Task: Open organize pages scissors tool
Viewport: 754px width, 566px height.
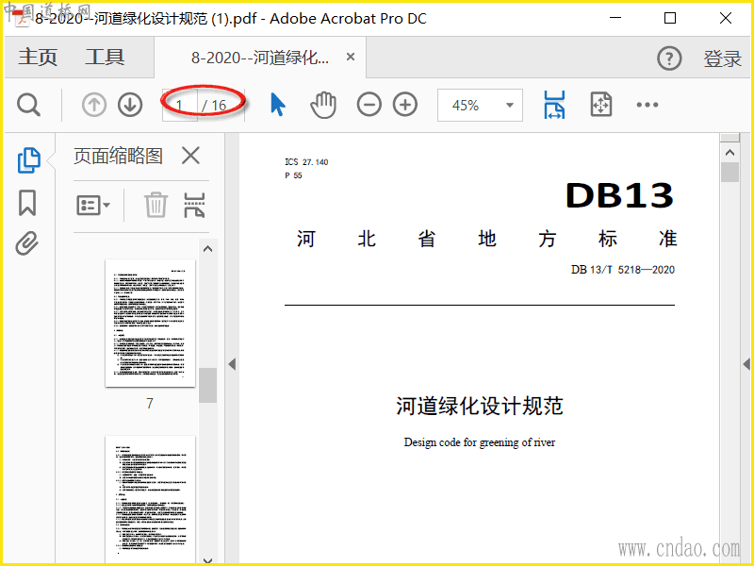Action: tap(195, 205)
